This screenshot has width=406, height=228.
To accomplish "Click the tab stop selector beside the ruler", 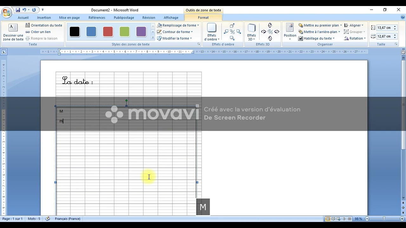I will [4, 52].
